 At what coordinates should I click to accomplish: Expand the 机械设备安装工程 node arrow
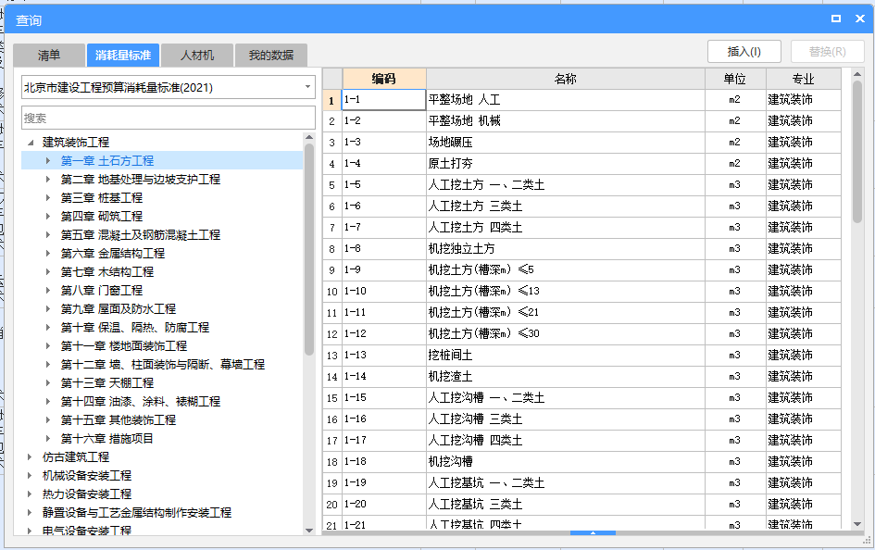pyautogui.click(x=30, y=475)
